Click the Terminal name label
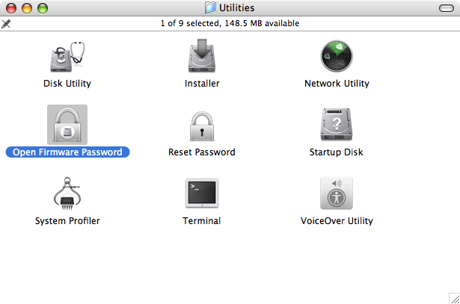460x304 pixels. [x=201, y=221]
